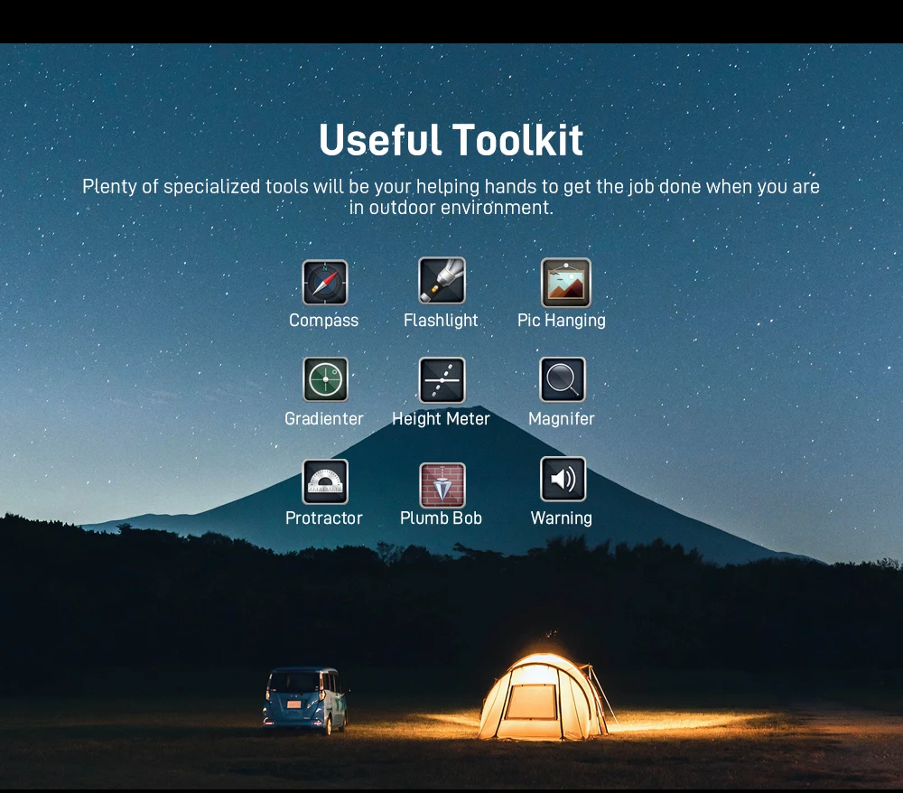Open the Pic Hanging tool icon
The width and height of the screenshot is (903, 793).
tap(565, 282)
